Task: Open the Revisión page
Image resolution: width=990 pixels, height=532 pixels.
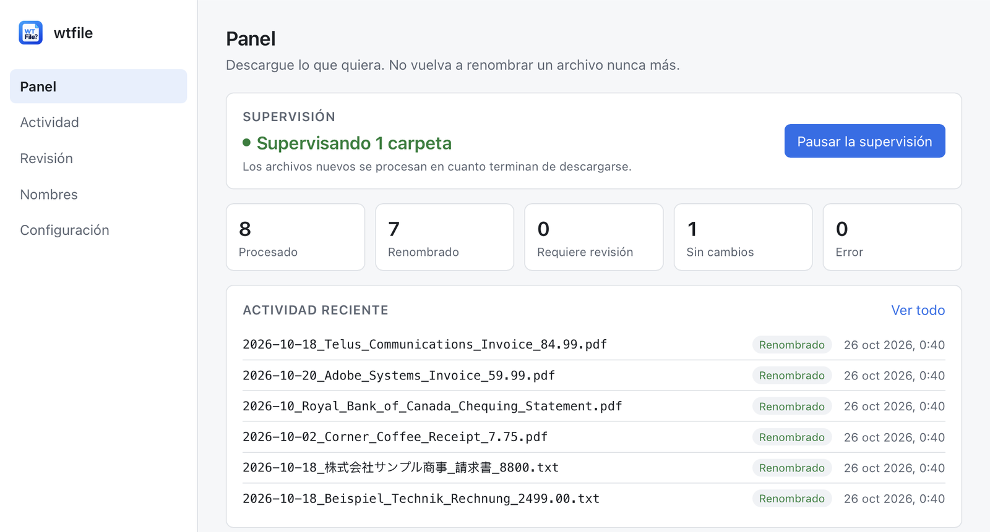Action: coord(46,158)
